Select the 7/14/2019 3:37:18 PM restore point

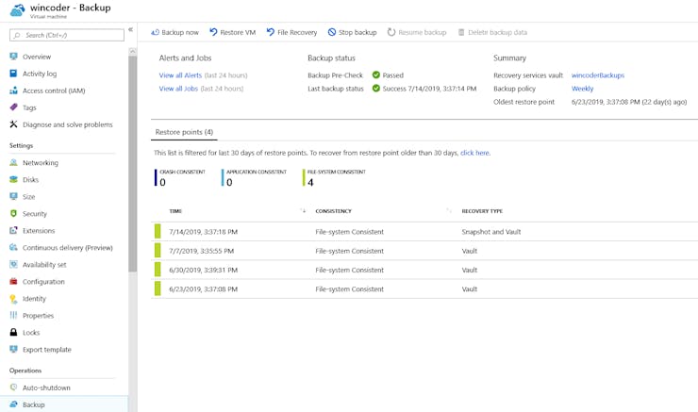[x=203, y=232]
